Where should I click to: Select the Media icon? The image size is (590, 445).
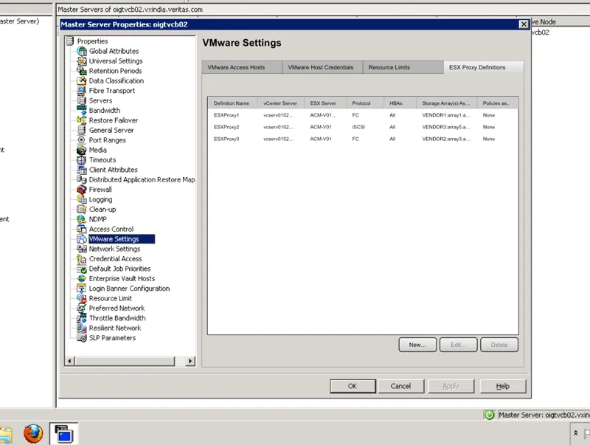82,150
